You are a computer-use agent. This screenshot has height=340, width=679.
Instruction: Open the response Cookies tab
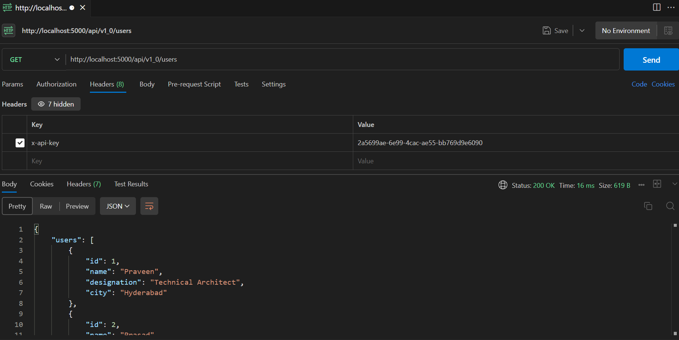pyautogui.click(x=42, y=184)
